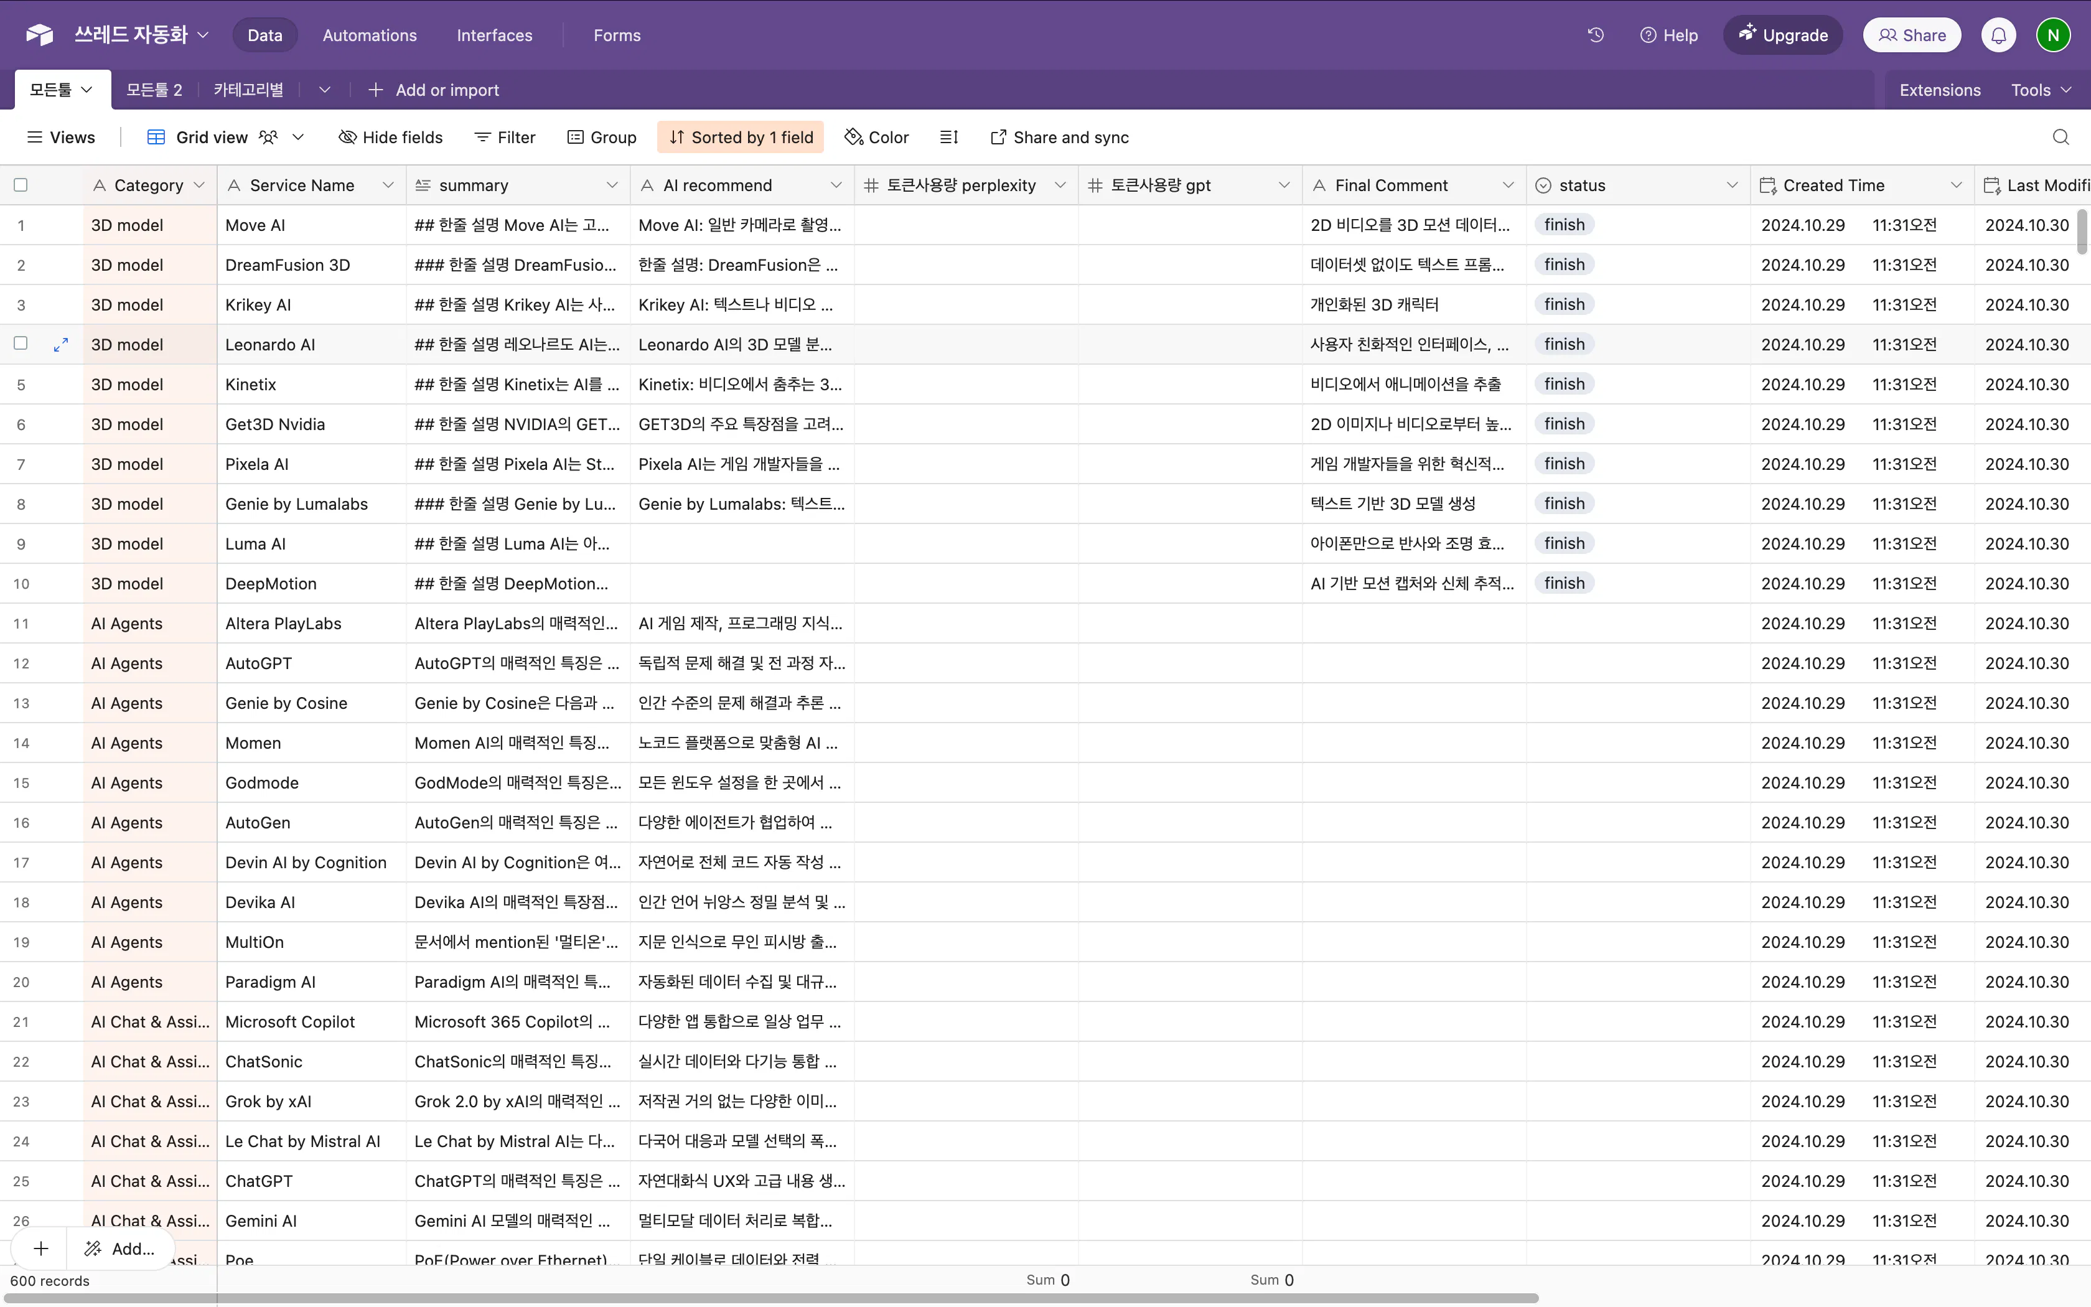This screenshot has width=2091, height=1307.
Task: Select the 카테고리별 table tab
Action: pos(249,90)
